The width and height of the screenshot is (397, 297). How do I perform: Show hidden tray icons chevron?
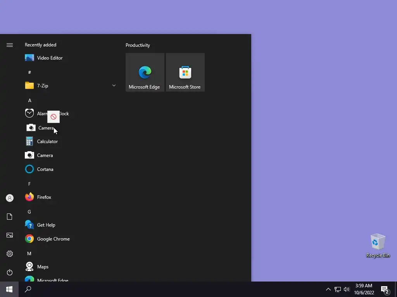tap(328, 289)
